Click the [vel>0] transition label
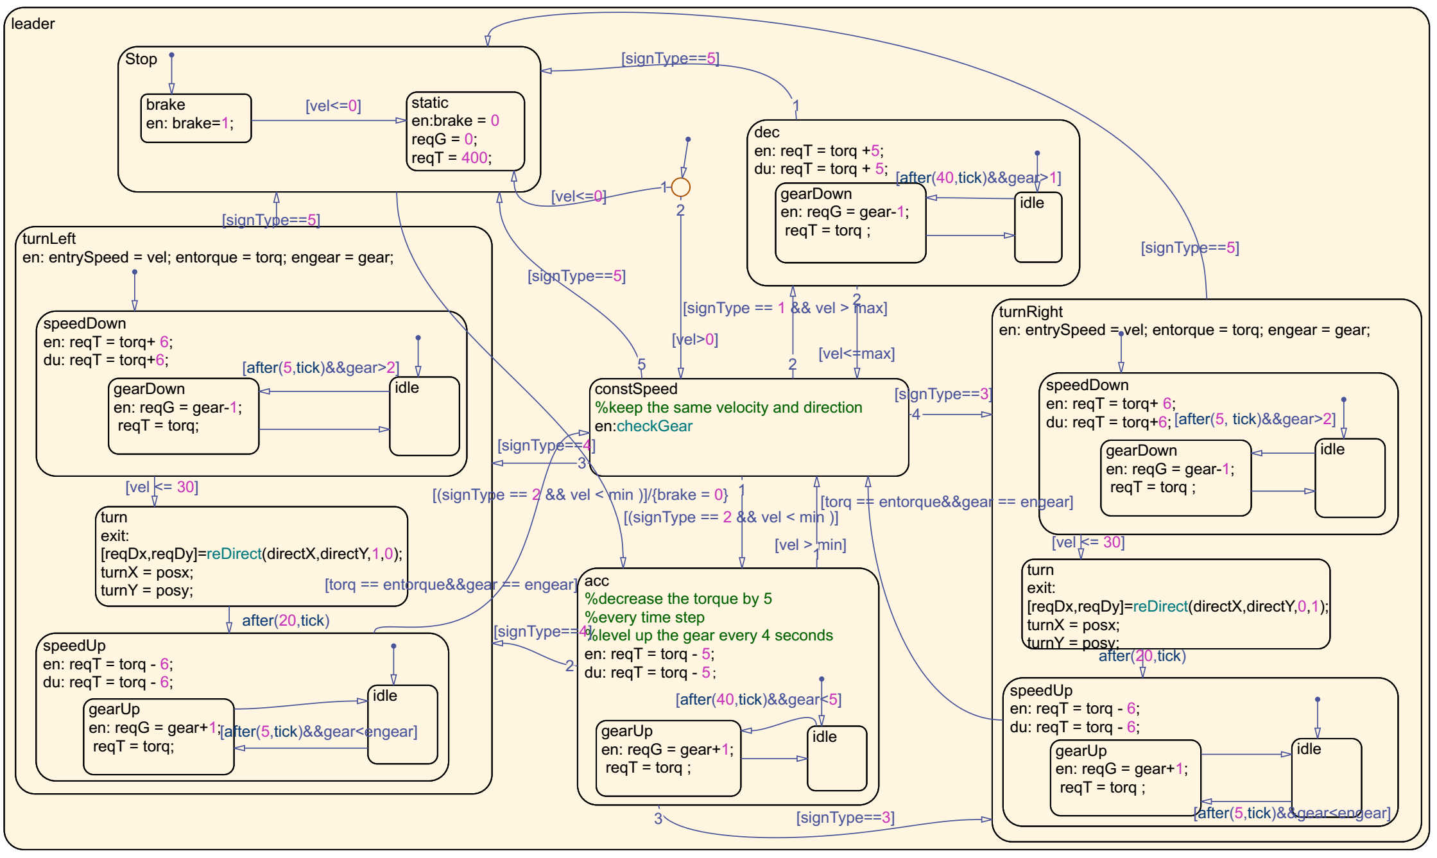This screenshot has width=1437, height=858. click(x=694, y=339)
